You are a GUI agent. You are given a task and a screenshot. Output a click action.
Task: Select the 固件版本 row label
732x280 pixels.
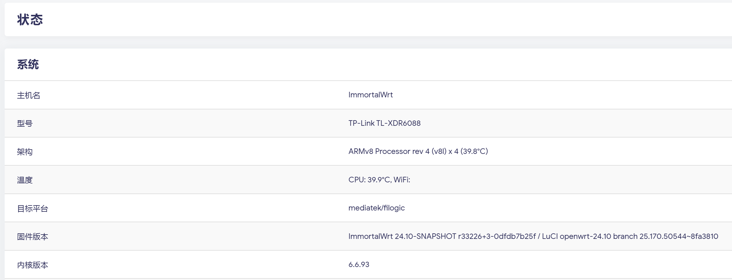(33, 237)
